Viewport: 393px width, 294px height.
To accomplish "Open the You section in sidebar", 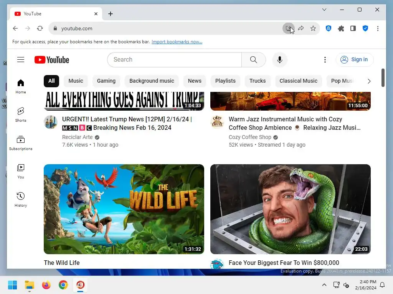I will (21, 171).
